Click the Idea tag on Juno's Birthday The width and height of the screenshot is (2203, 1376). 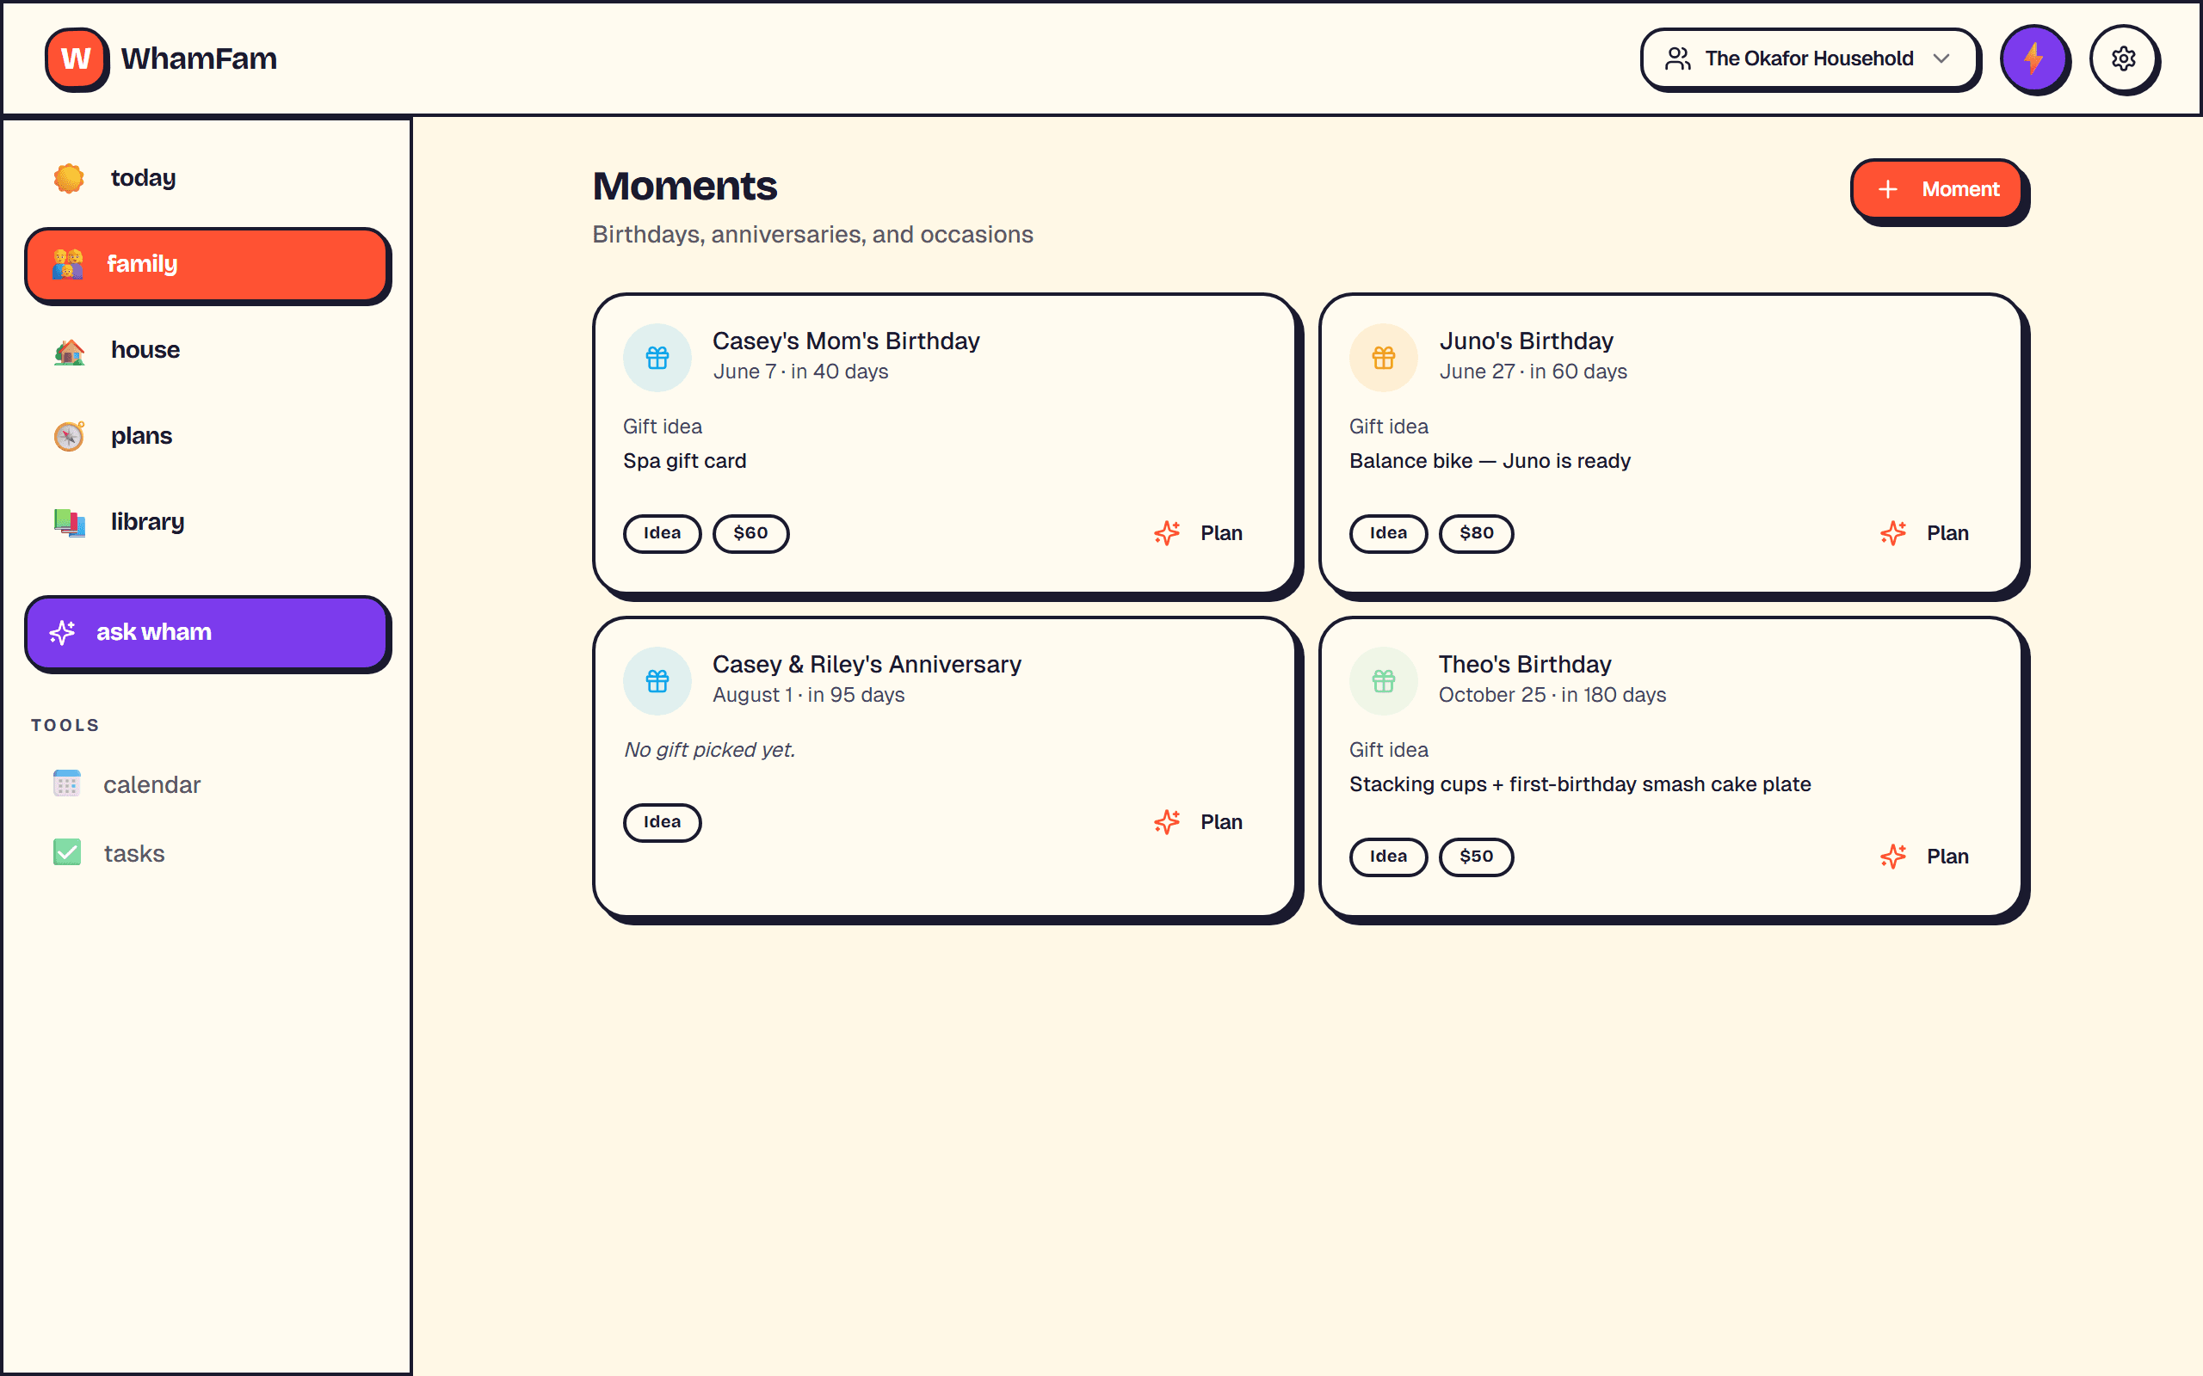[1388, 533]
